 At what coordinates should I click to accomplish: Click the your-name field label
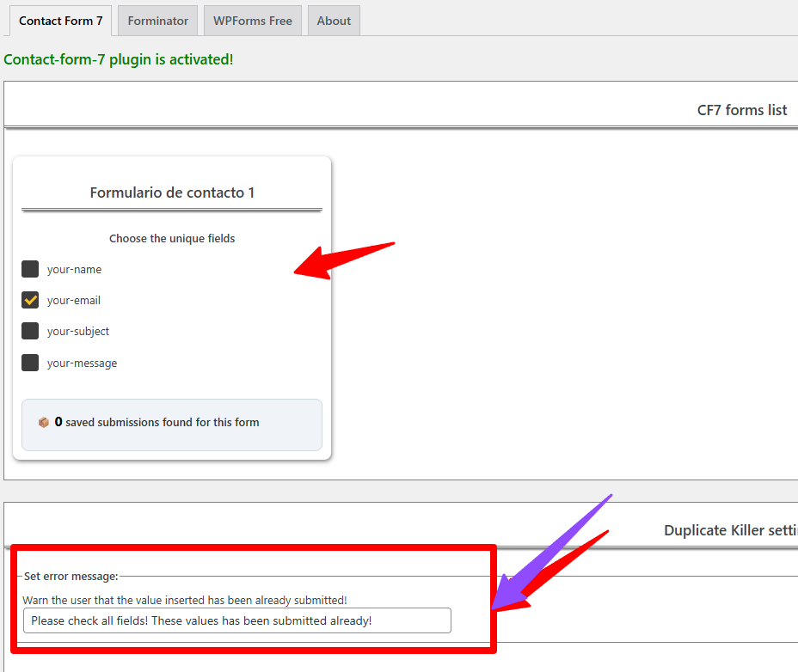74,270
